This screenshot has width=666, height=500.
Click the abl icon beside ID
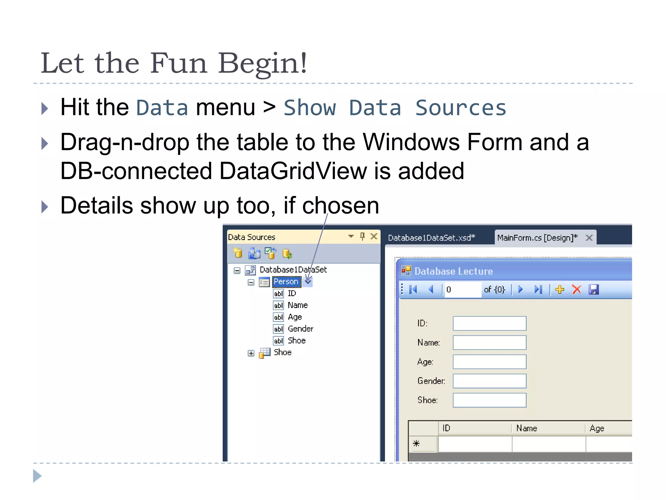coord(278,294)
